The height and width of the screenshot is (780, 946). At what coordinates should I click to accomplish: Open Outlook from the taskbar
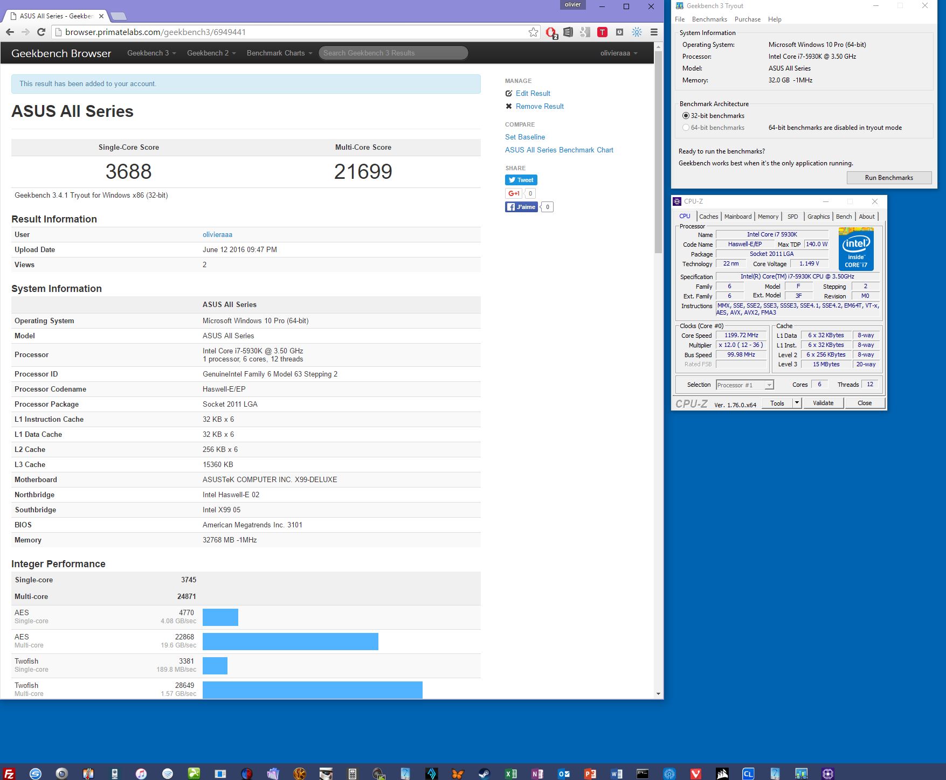(x=564, y=774)
